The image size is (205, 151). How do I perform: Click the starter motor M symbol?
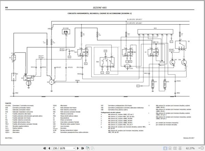point(29,83)
